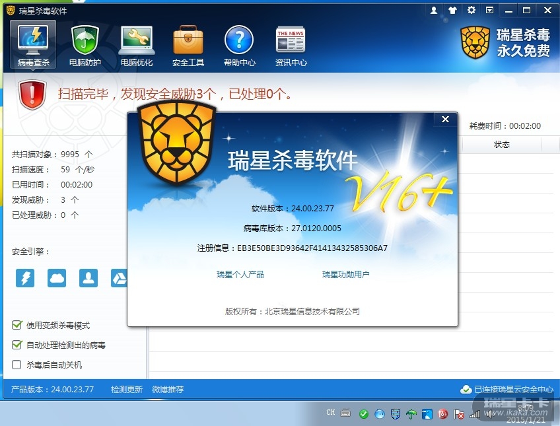Expand the title bar dropdown menu icon

coord(489,10)
